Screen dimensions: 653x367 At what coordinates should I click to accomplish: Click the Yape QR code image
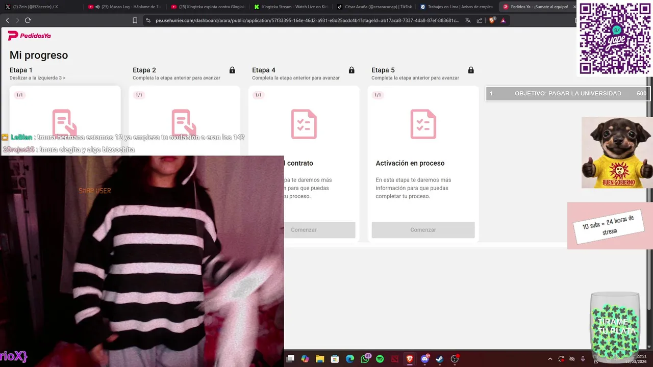pos(615,38)
